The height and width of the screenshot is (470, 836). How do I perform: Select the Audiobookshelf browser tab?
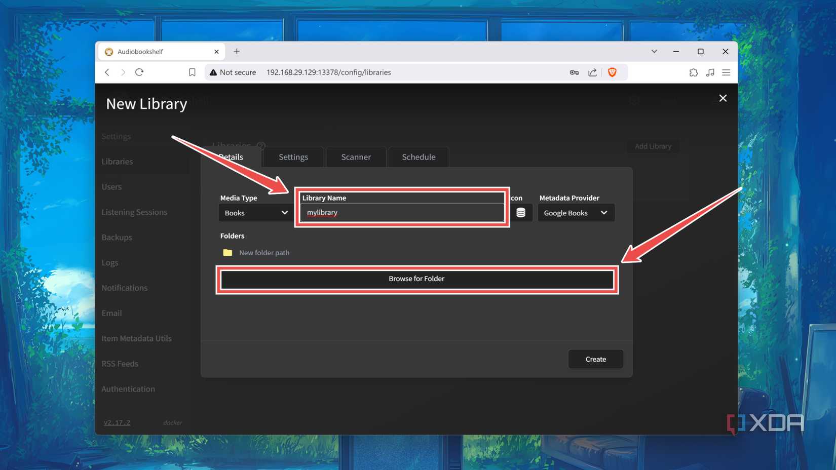(160, 52)
